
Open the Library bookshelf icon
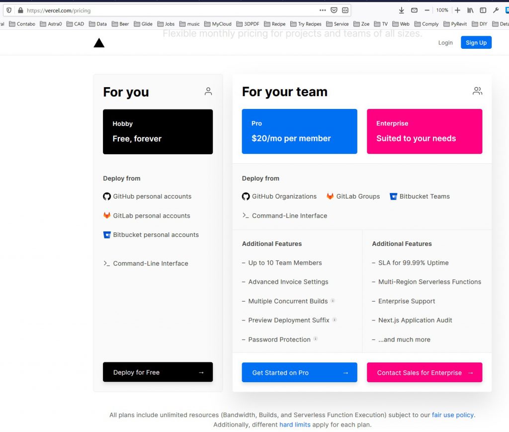pyautogui.click(x=470, y=10)
